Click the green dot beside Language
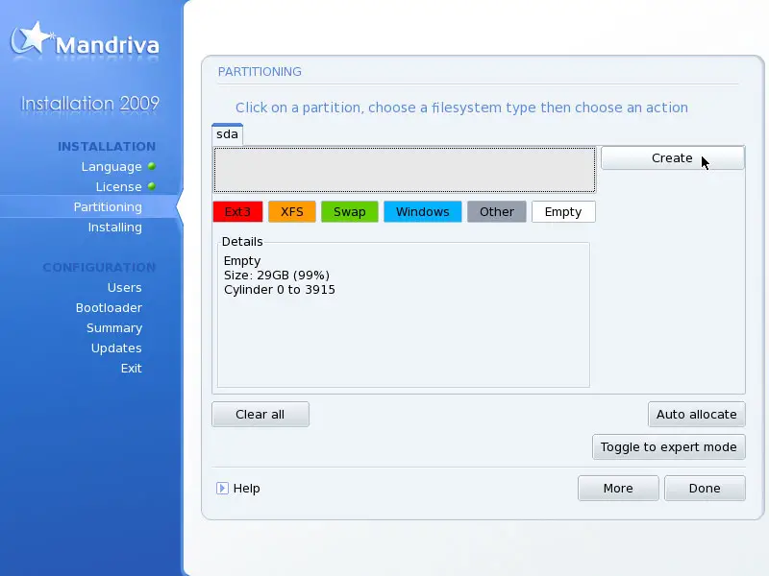Image resolution: width=769 pixels, height=576 pixels. coord(152,166)
